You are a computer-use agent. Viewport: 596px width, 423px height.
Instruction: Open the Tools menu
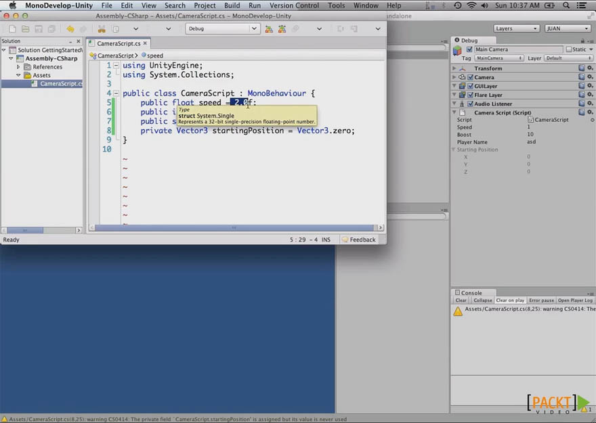[337, 5]
